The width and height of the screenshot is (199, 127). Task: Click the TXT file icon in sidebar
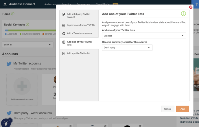click(x=64, y=25)
